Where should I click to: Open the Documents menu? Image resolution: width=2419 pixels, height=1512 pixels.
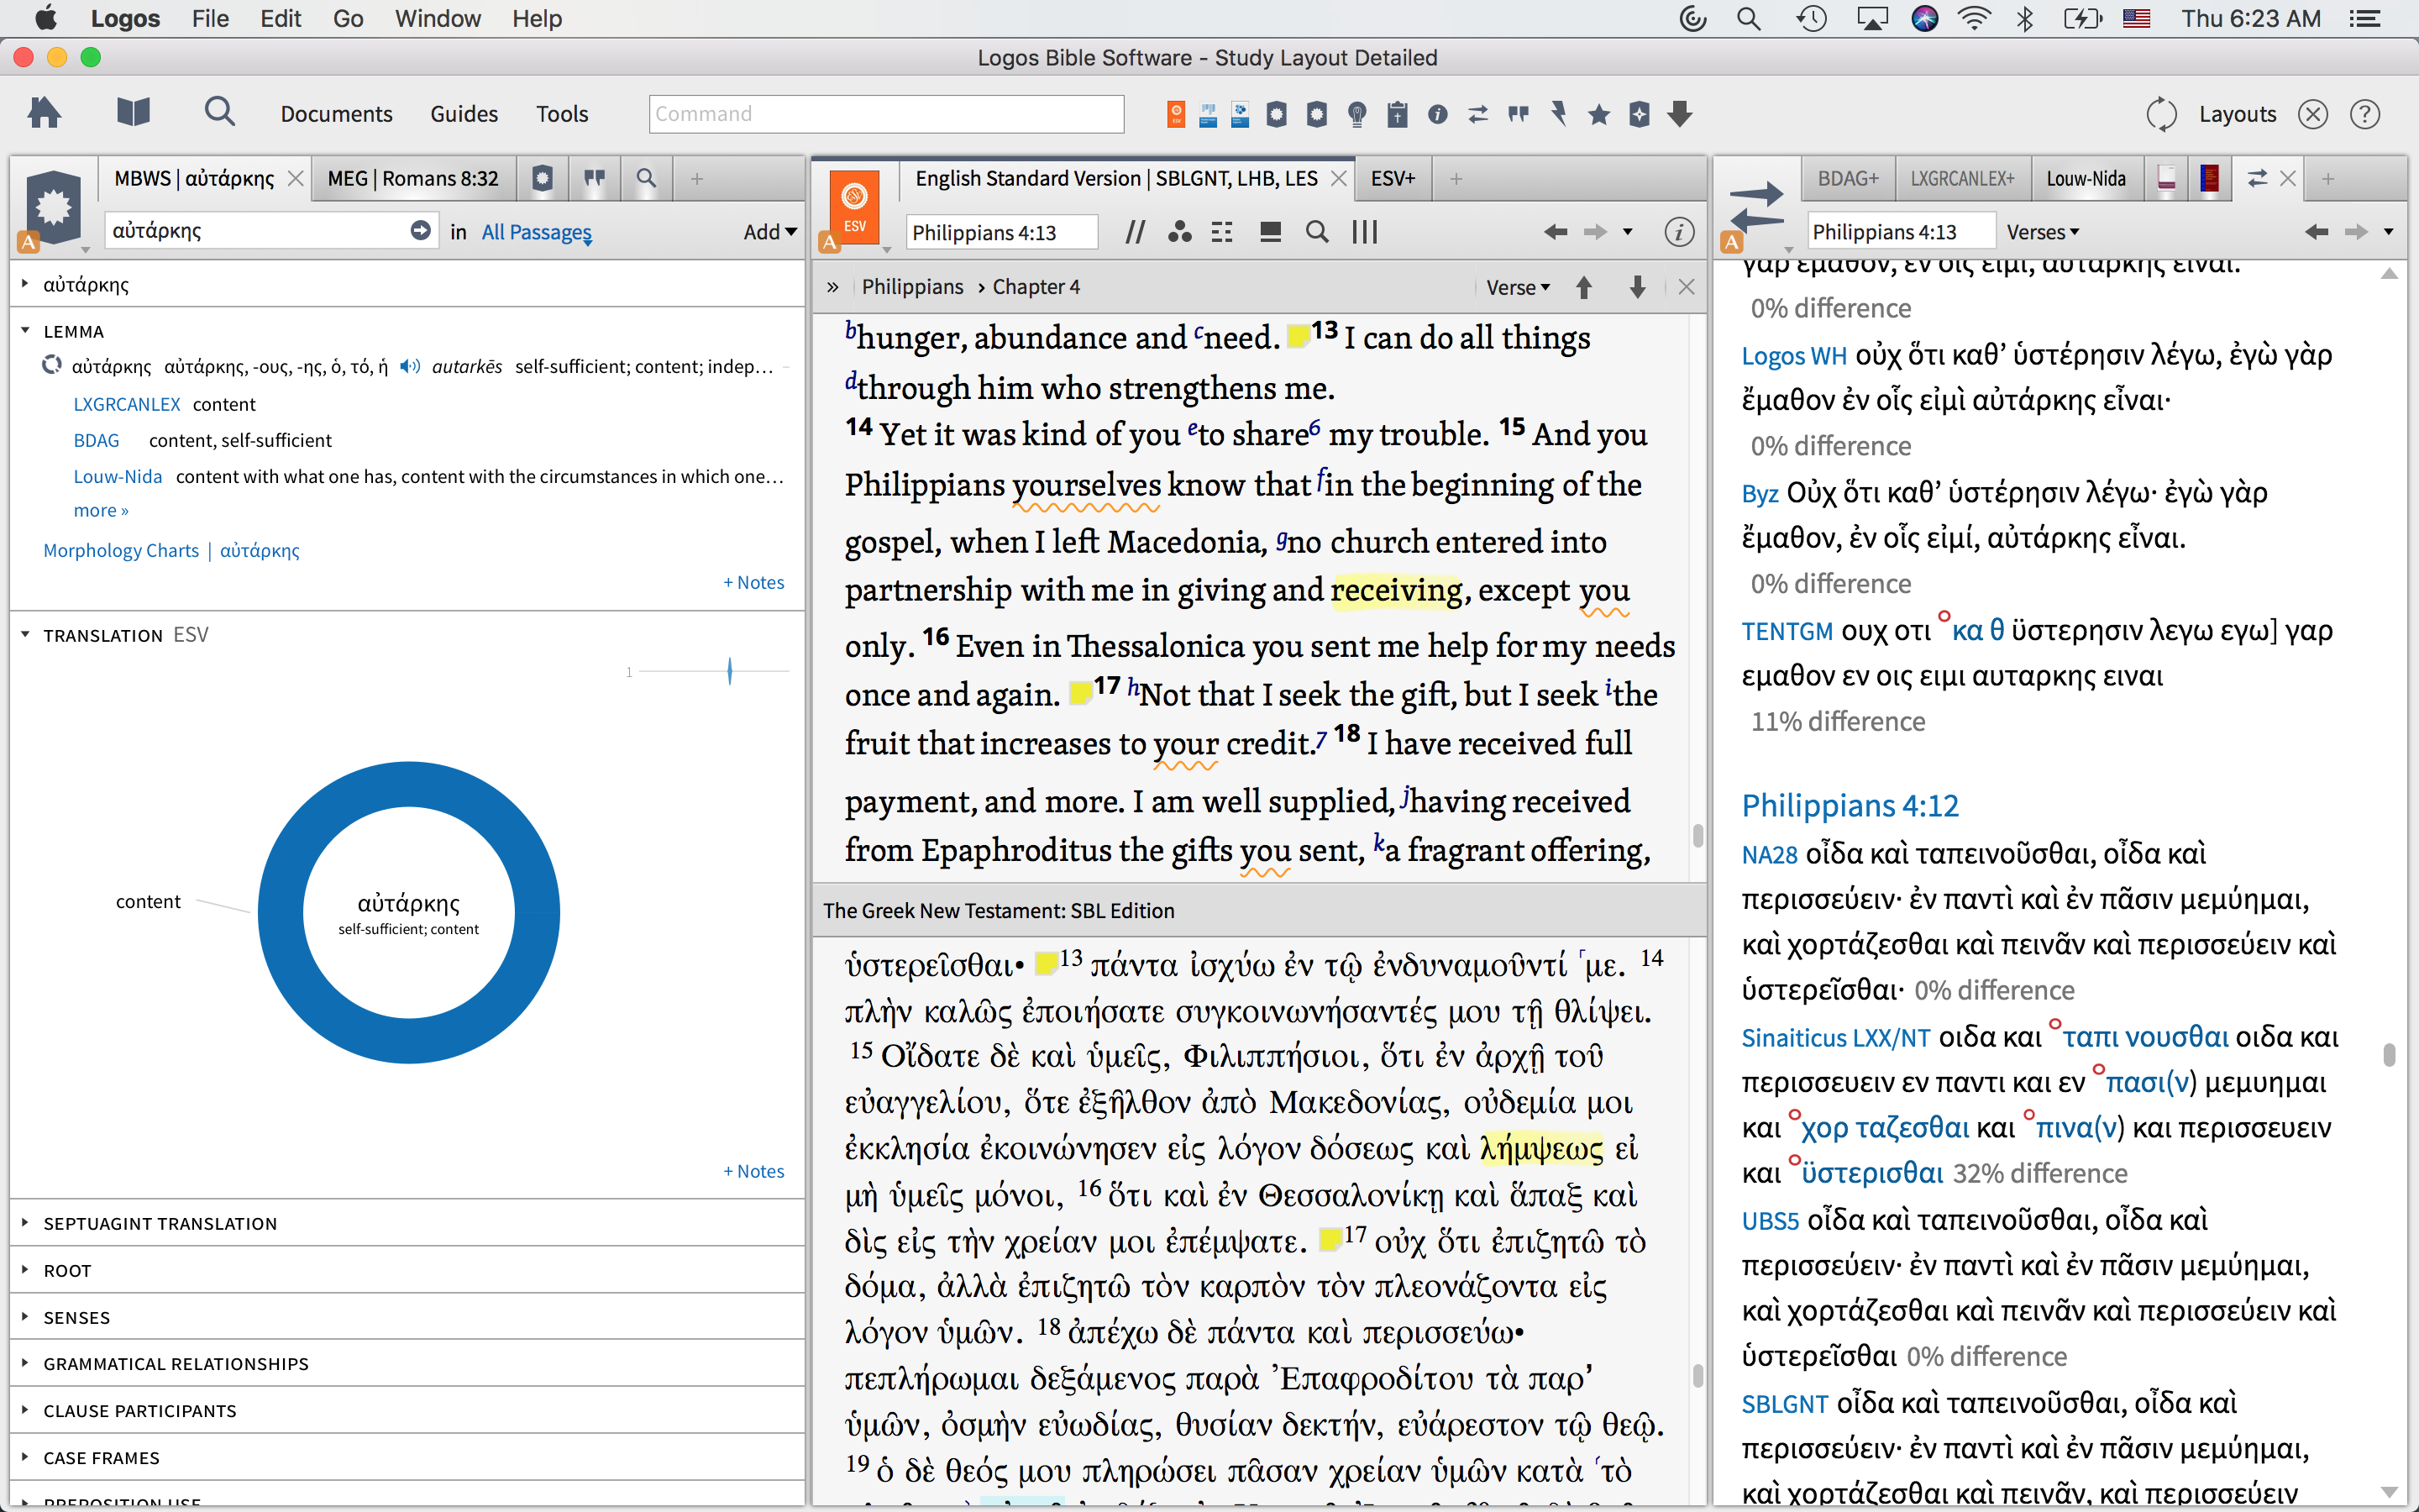coord(336,114)
